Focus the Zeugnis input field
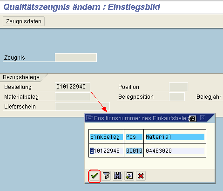The width and height of the screenshot is (223, 191). click(76, 58)
